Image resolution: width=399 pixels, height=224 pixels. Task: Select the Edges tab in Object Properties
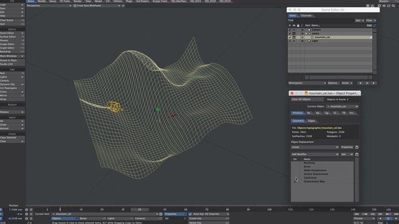[x=312, y=121]
